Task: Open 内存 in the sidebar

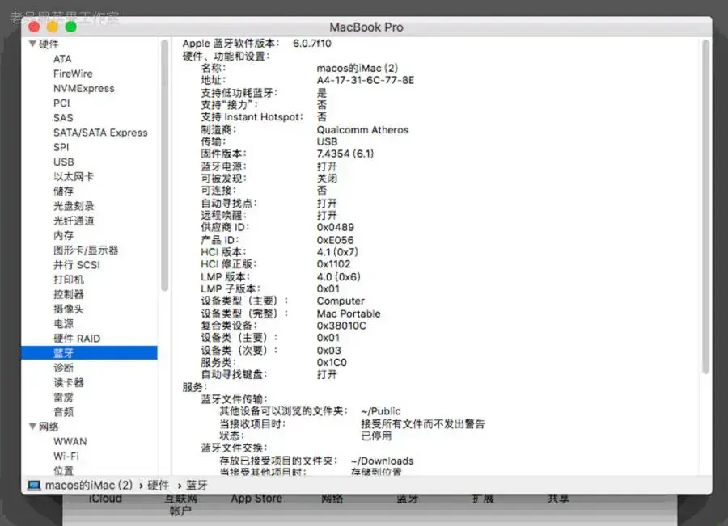Action: [63, 235]
